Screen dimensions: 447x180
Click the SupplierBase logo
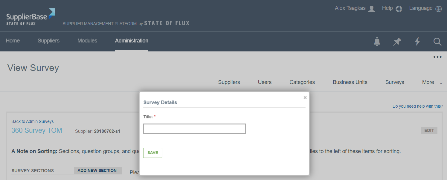30,16
